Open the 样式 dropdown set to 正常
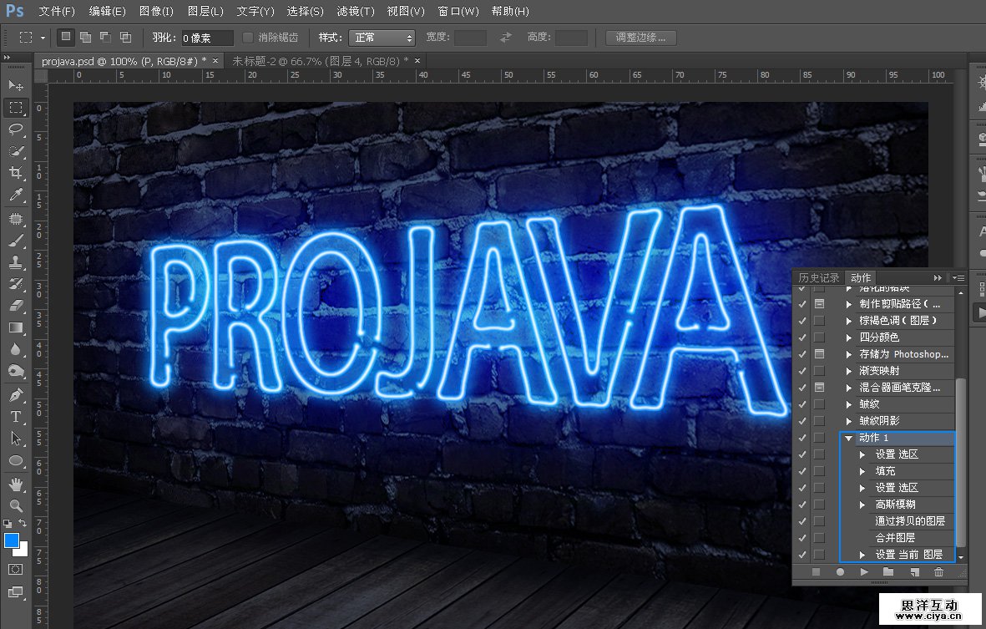The image size is (986, 629). tap(382, 38)
